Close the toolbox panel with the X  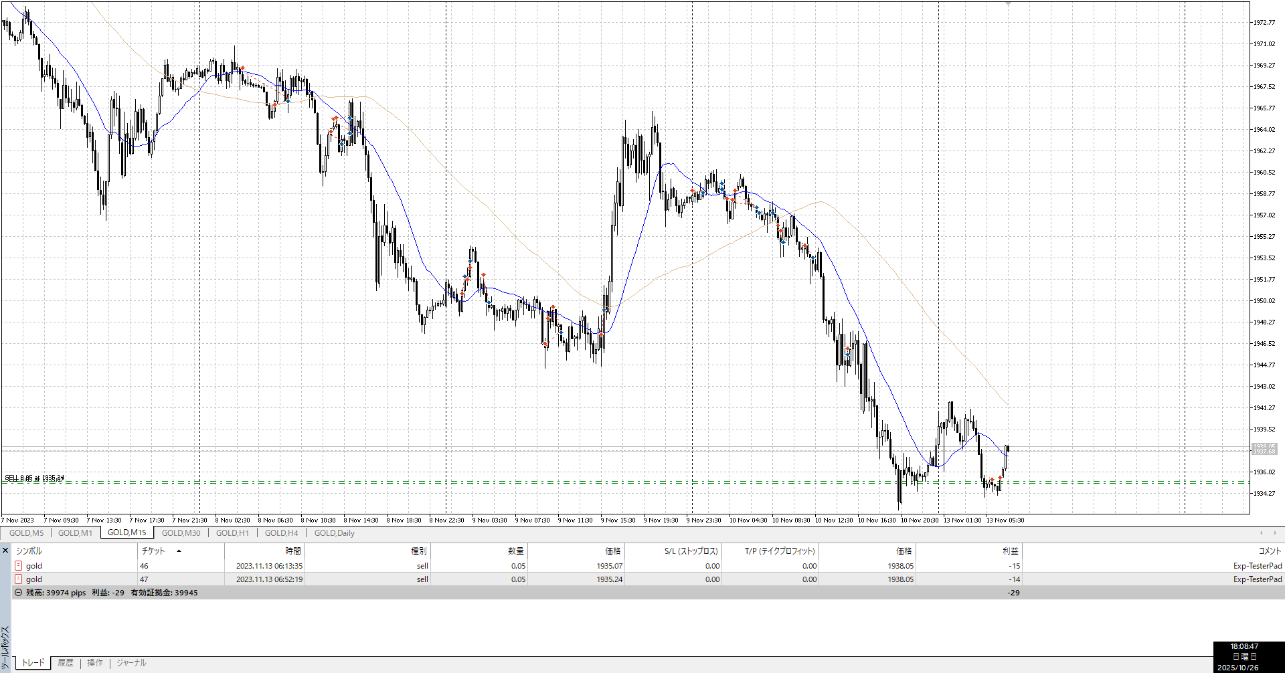pyautogui.click(x=5, y=551)
